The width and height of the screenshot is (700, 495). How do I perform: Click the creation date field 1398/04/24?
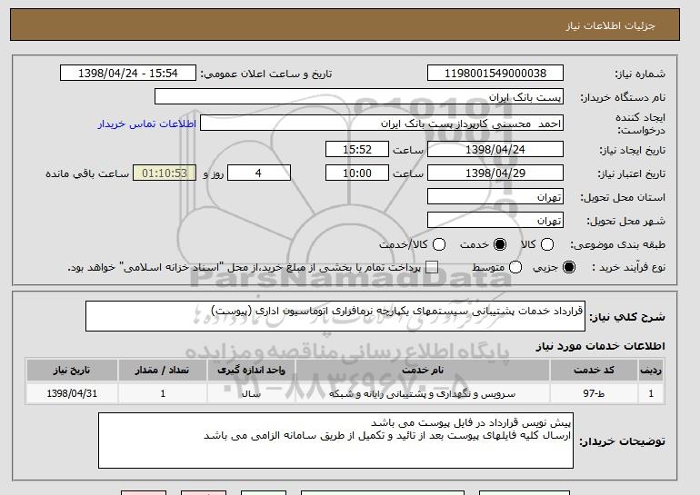point(495,149)
